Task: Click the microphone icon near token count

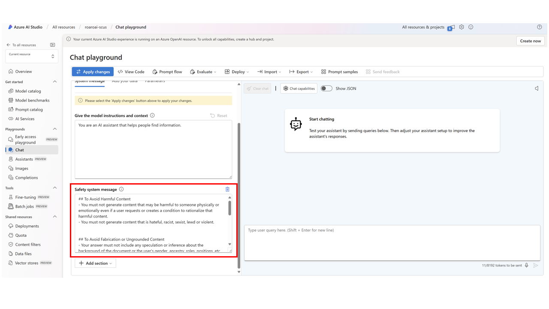Action: 527,265
